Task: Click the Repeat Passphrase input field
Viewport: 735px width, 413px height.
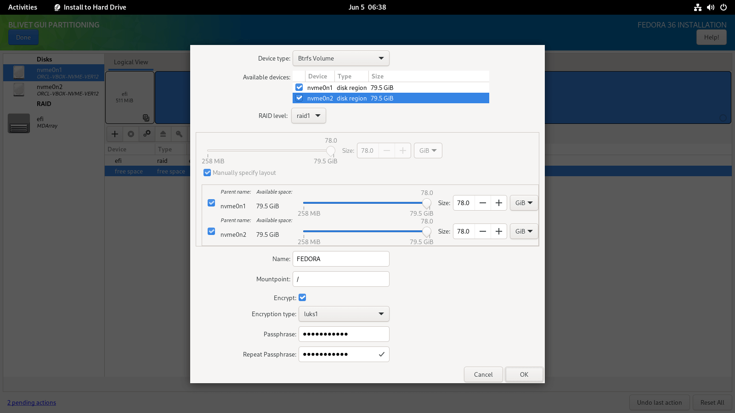Action: [344, 354]
